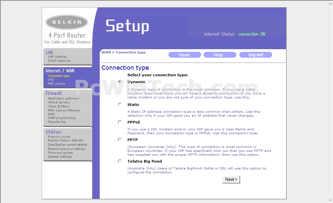Open LAN Settings in the sidebar
This screenshot has height=203, width=333.
point(57,57)
